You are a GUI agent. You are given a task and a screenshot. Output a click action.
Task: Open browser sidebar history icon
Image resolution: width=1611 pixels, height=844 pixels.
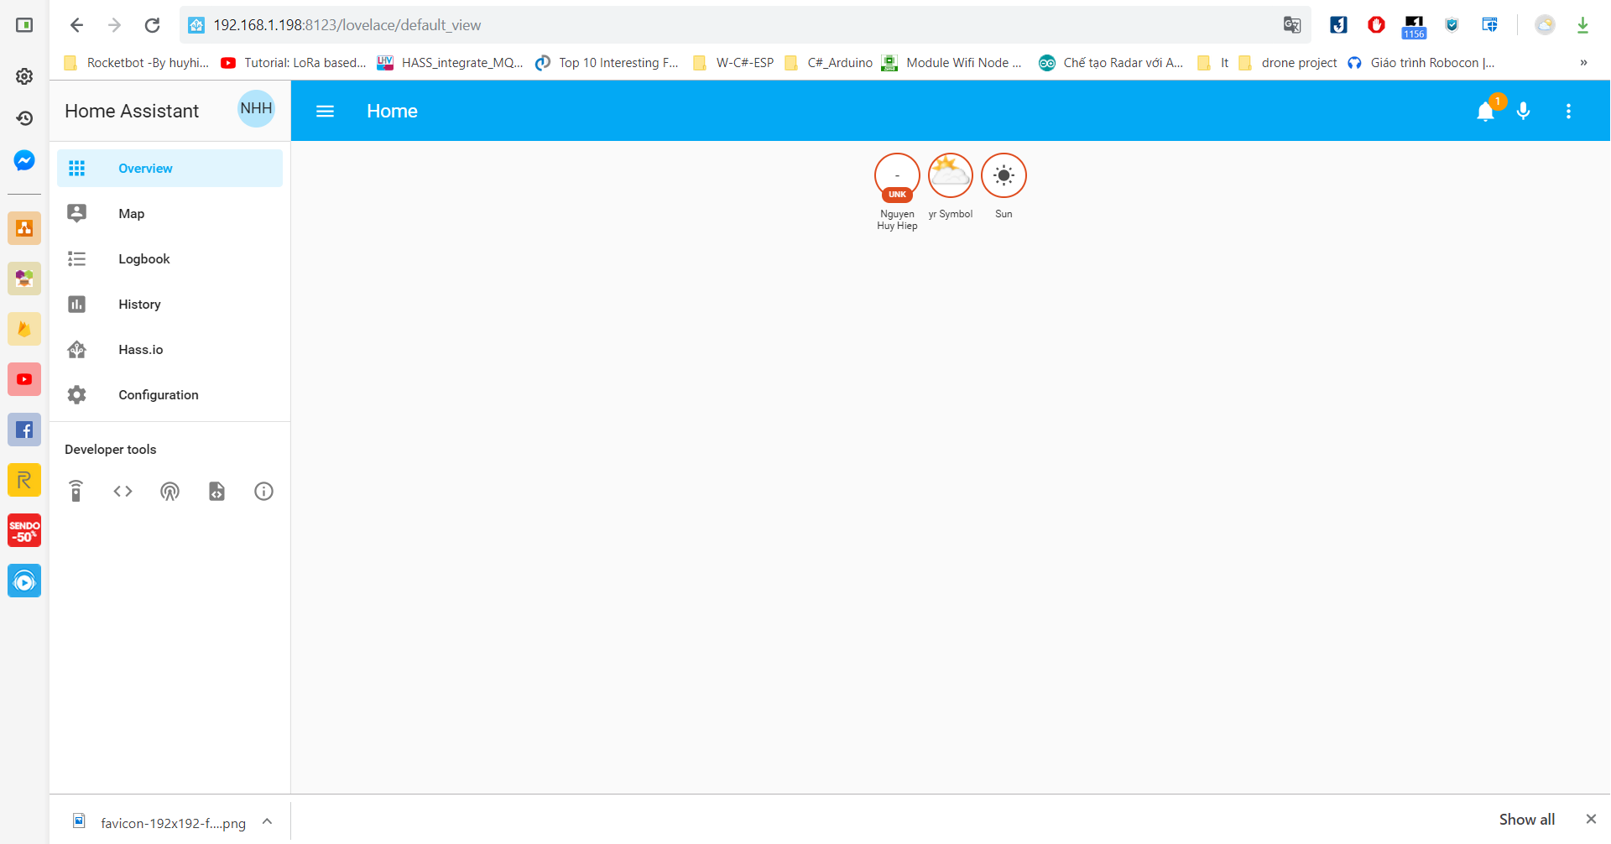tap(24, 118)
